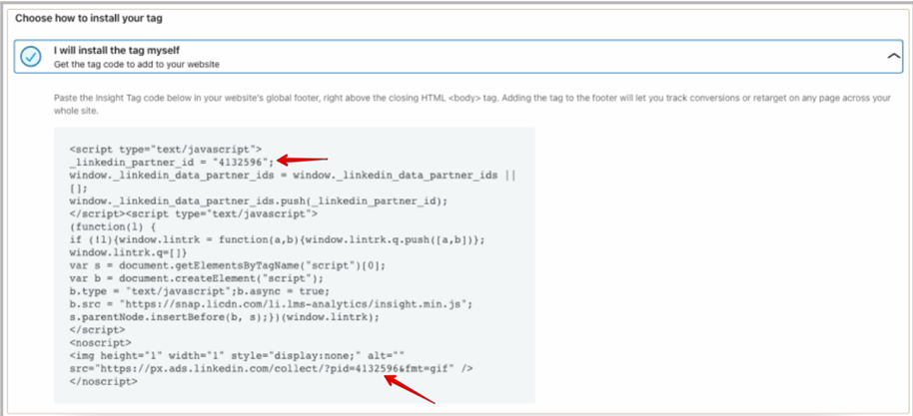Click the "var s = document.getElementsByTagName" line
This screenshot has width=913, height=416.
[227, 265]
